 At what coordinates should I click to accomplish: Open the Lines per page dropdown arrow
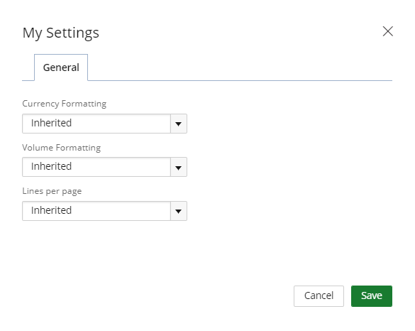(179, 211)
